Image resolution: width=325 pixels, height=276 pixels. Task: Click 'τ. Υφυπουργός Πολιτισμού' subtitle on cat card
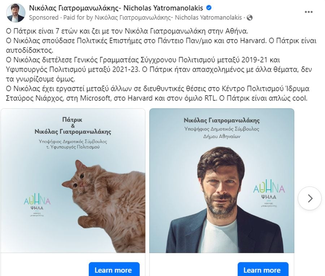(x=73, y=147)
